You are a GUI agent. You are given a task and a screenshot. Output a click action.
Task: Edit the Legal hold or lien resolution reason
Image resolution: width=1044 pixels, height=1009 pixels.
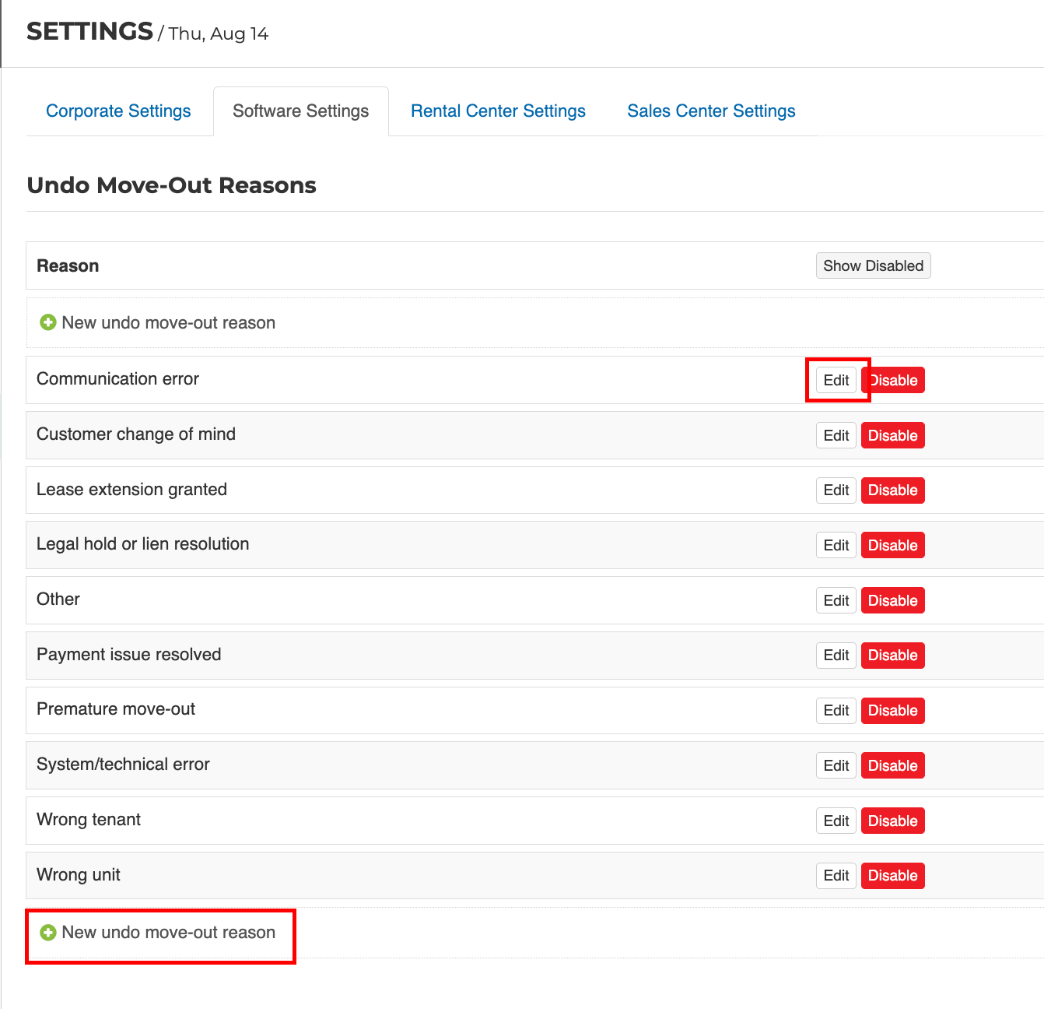(x=836, y=546)
